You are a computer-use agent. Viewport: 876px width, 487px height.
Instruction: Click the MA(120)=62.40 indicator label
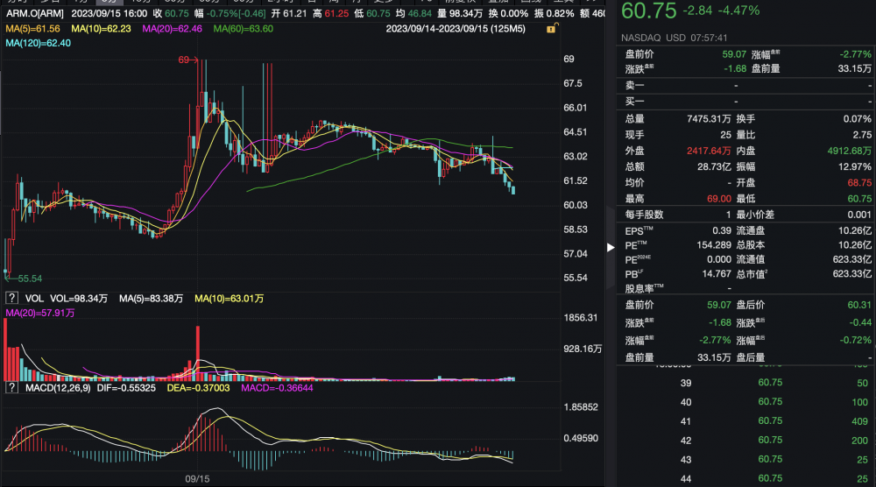pos(38,43)
